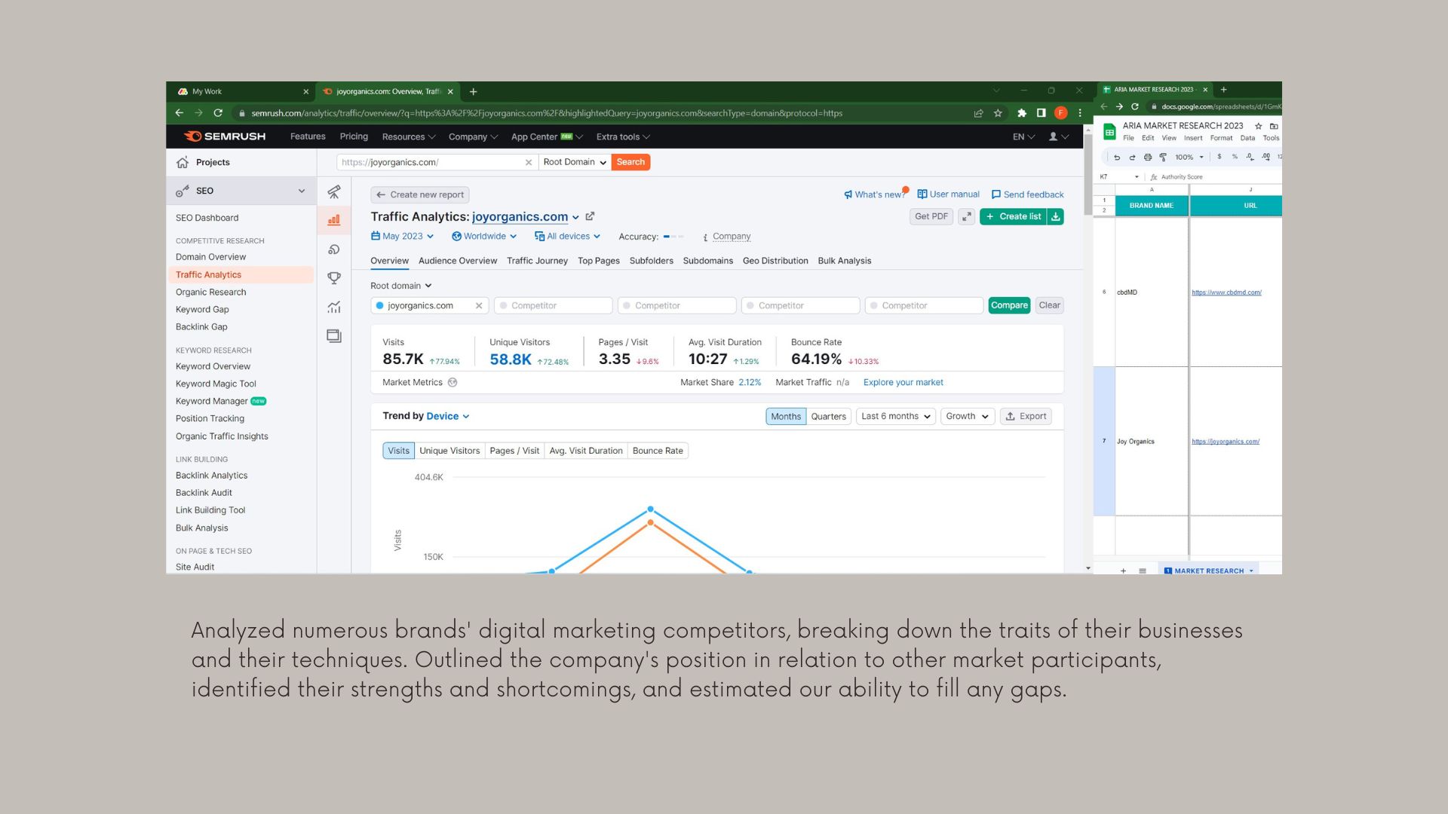Click the print icon in the Sheets toolbar
The image size is (1448, 814).
(x=1148, y=158)
